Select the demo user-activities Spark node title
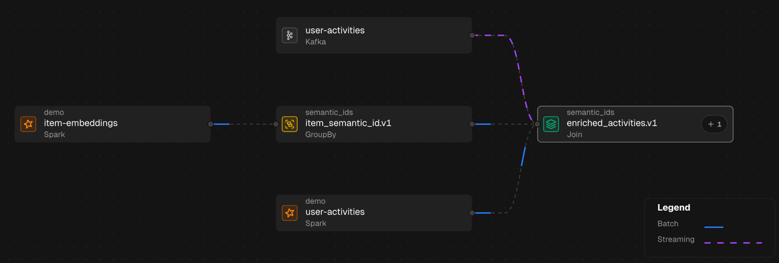 tap(335, 212)
